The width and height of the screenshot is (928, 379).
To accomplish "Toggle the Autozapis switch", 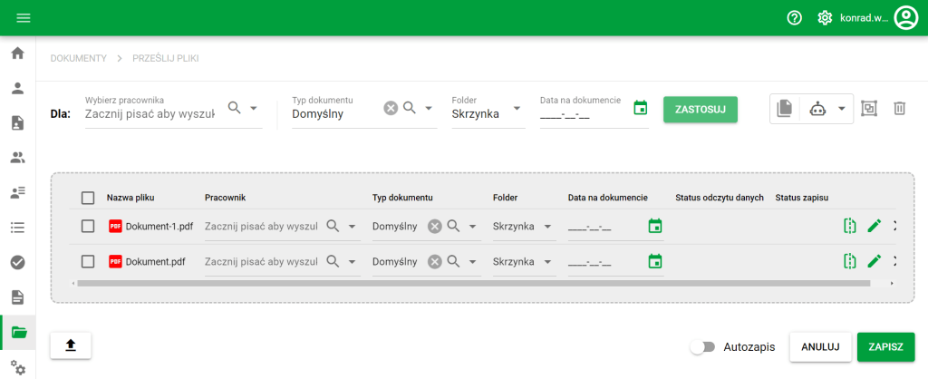I will click(702, 346).
